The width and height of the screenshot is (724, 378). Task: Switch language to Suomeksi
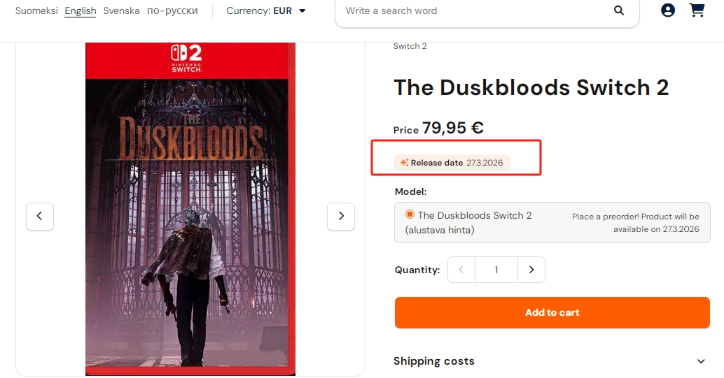pos(36,11)
